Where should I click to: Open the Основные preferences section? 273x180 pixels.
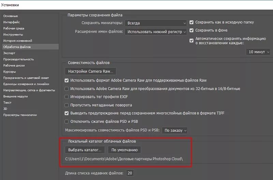point(11,16)
